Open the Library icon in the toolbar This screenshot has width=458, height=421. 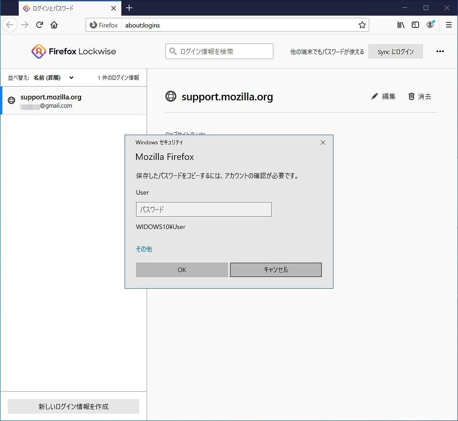point(401,25)
